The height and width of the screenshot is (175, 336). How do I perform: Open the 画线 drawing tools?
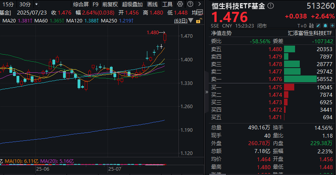click(x=152, y=4)
